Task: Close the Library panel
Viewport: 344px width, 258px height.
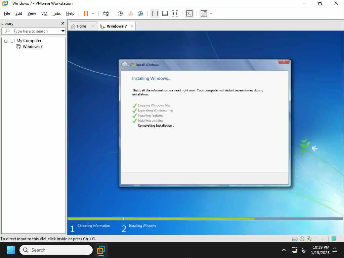Action: [63, 23]
